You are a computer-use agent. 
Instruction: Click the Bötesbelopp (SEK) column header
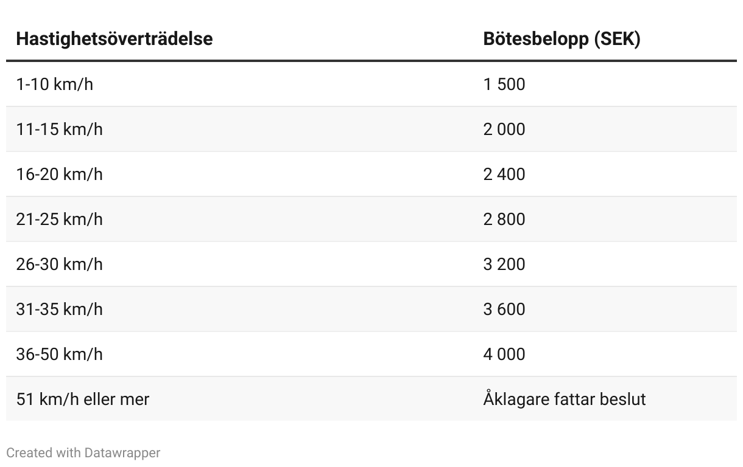562,39
